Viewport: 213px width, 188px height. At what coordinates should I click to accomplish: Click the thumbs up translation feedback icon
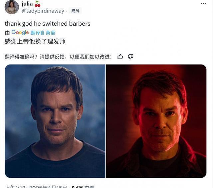click(120, 57)
